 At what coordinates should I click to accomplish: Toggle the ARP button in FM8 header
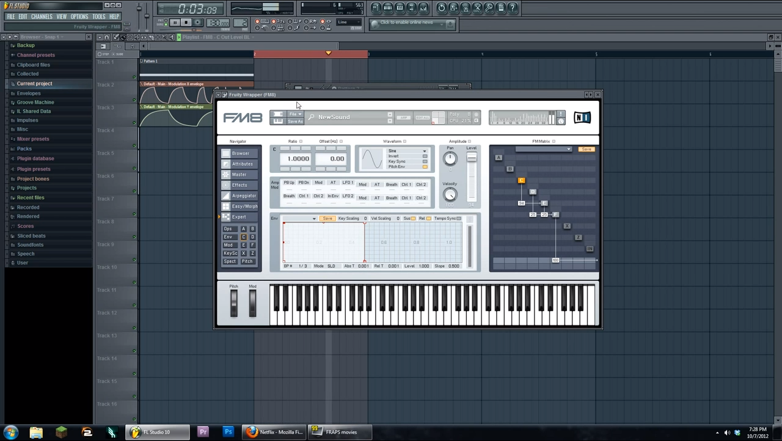point(403,117)
